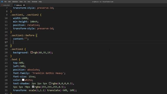Click the 'min-height' property
Viewport: 167px width, 94px height.
coord(20,22)
